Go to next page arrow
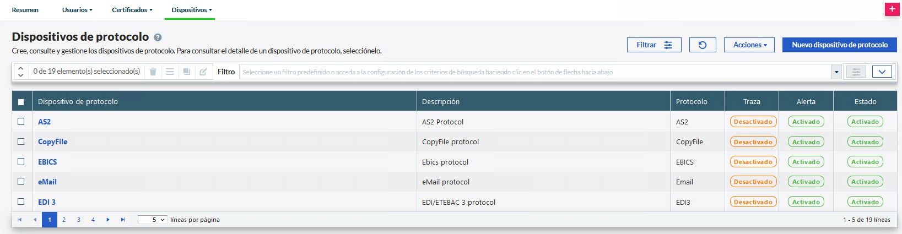Image resolution: width=902 pixels, height=234 pixels. (x=108, y=220)
